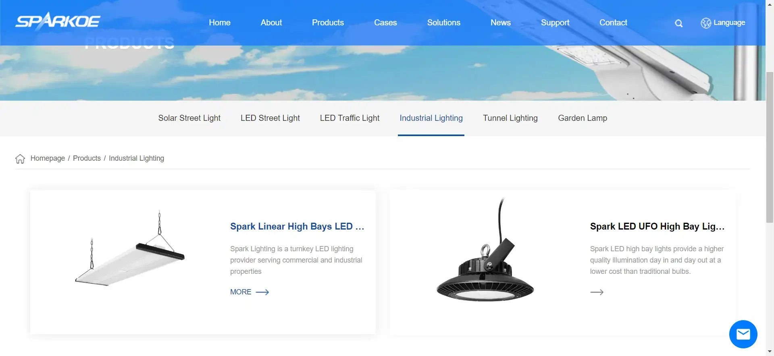The image size is (774, 356).
Task: Click the Sparkoe logo
Action: click(58, 21)
